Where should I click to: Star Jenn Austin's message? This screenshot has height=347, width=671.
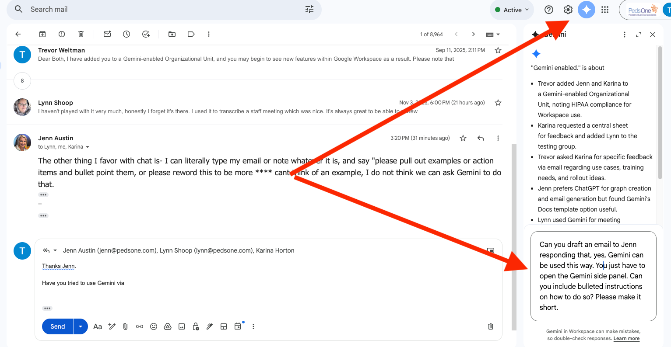coord(463,138)
